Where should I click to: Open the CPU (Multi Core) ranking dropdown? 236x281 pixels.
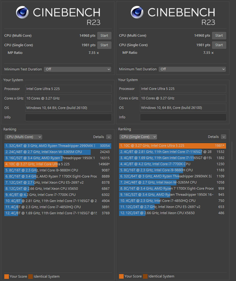[23, 137]
